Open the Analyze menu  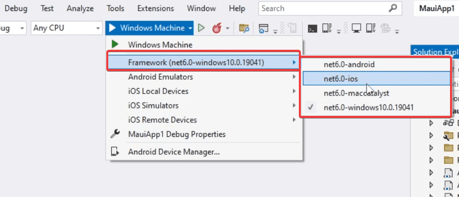pos(80,8)
